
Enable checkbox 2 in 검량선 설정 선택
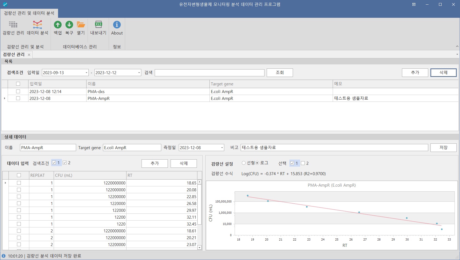coord(303,163)
